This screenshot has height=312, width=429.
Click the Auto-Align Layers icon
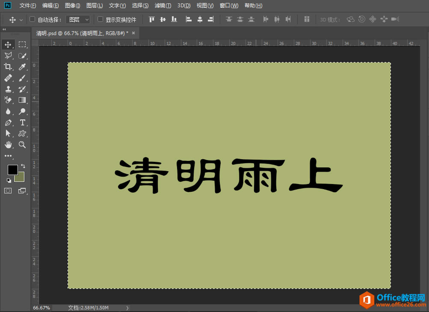307,19
